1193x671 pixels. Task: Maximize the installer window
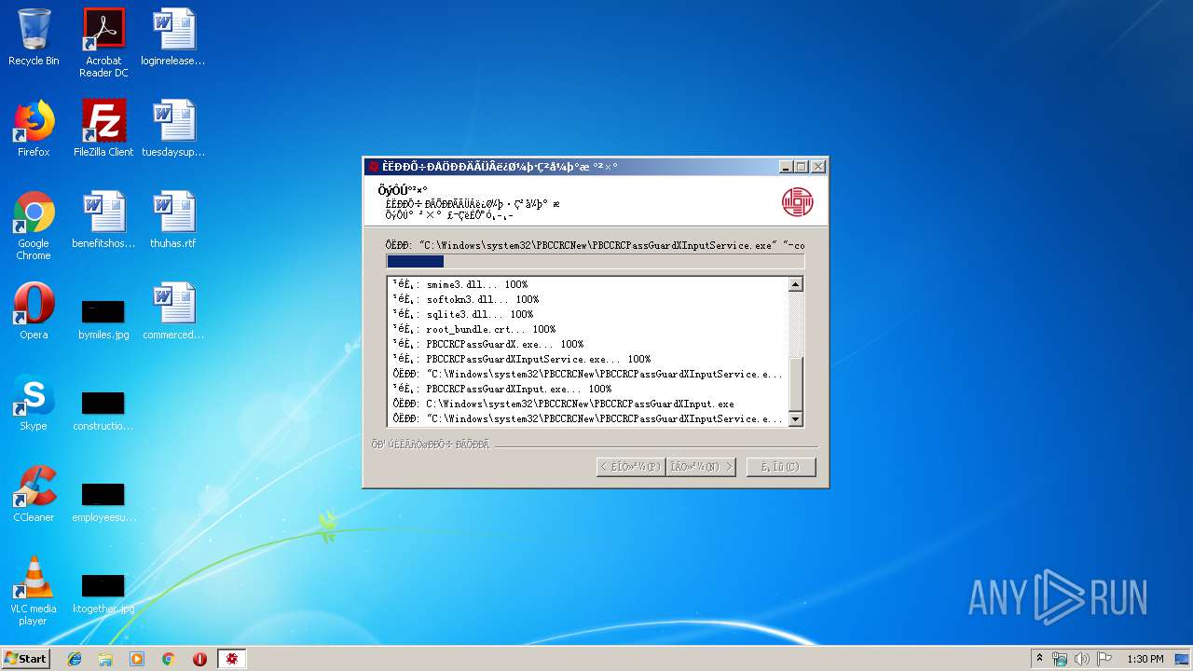[x=802, y=167]
